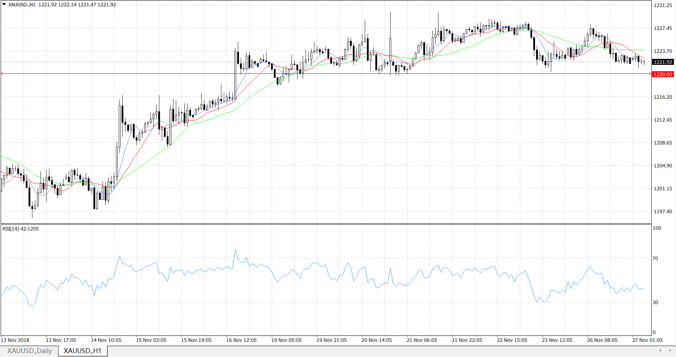Click the 1216.20 price scale value

663,97
